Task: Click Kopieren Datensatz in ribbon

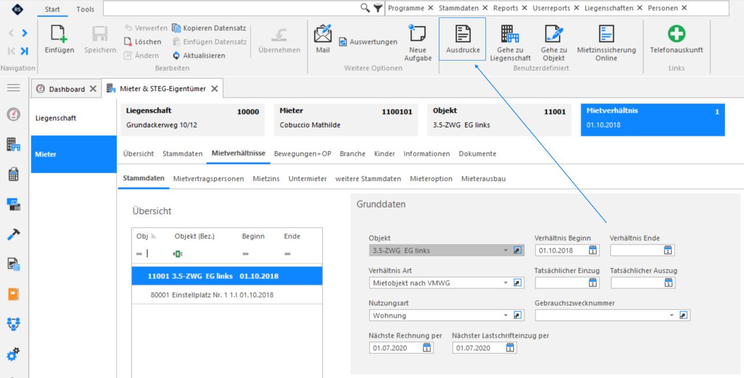Action: tap(209, 28)
